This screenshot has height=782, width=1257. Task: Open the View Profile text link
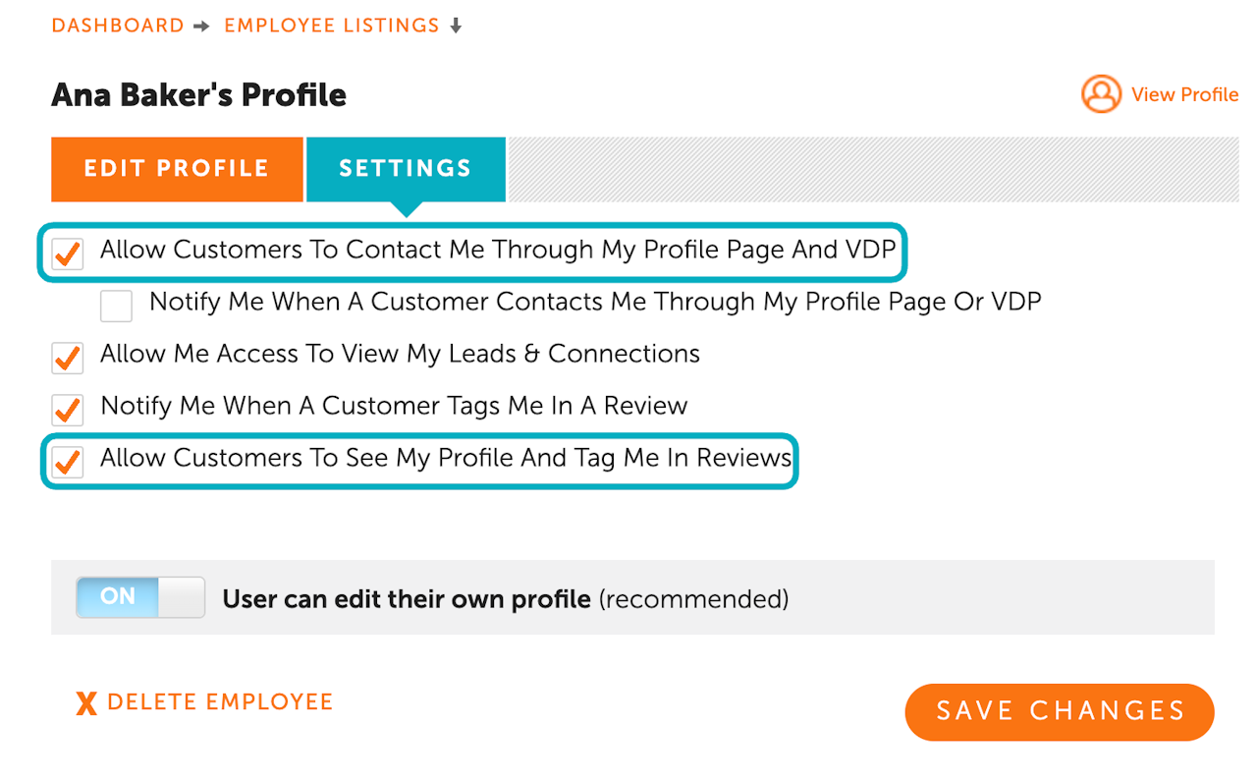pos(1184,94)
